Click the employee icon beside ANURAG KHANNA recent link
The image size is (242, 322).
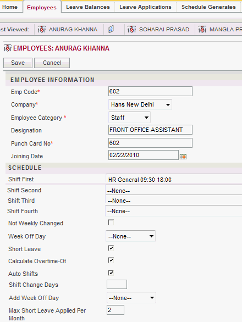pyautogui.click(x=42, y=30)
